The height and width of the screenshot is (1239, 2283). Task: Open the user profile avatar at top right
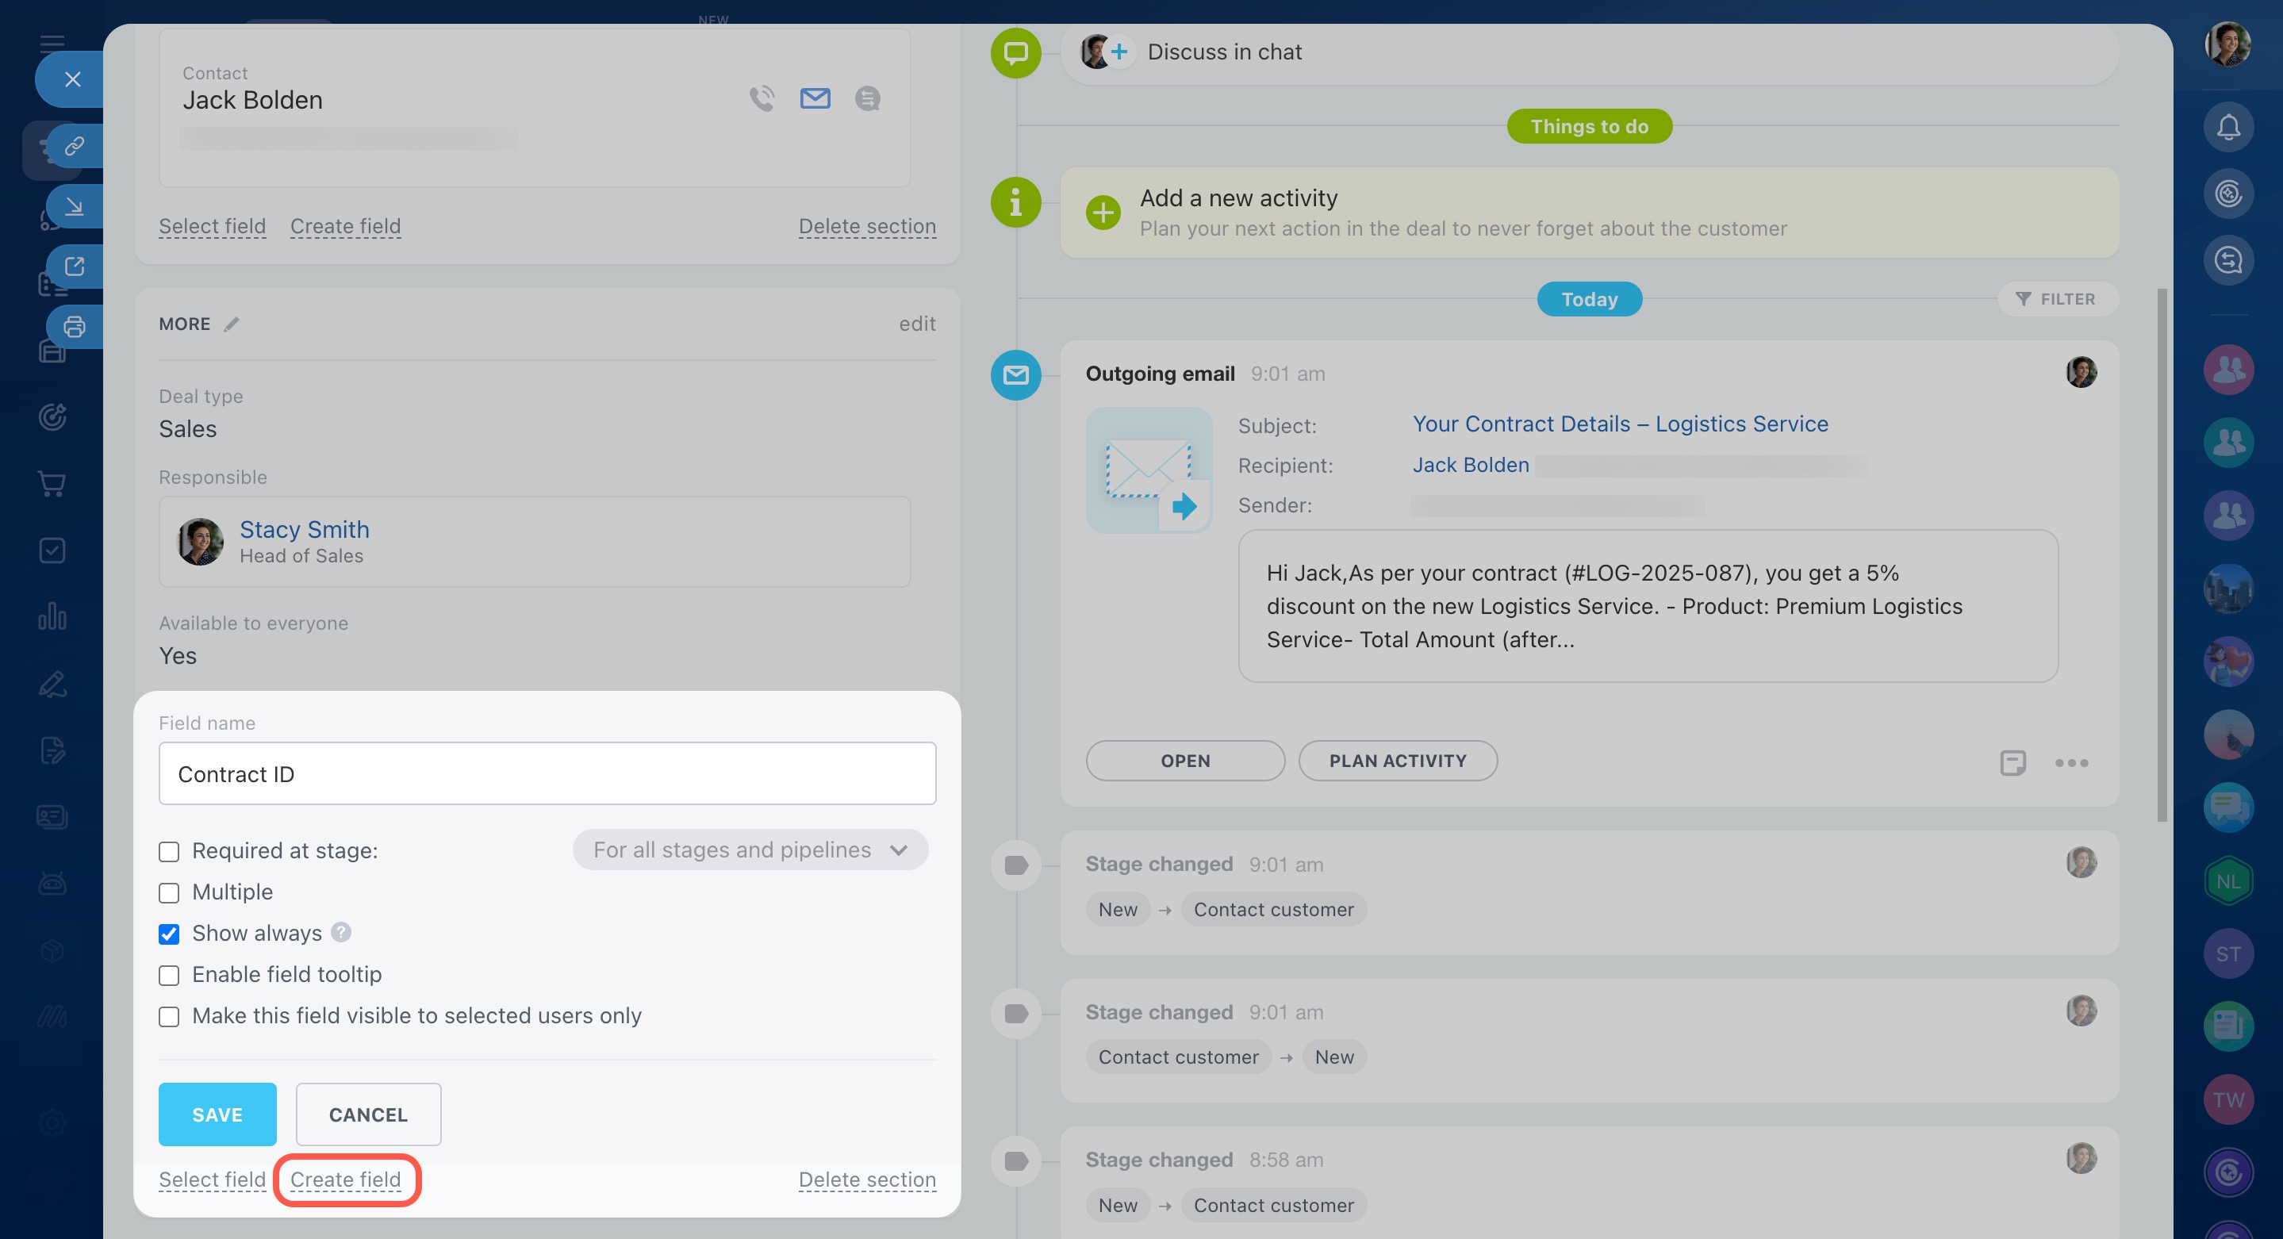[x=2228, y=44]
